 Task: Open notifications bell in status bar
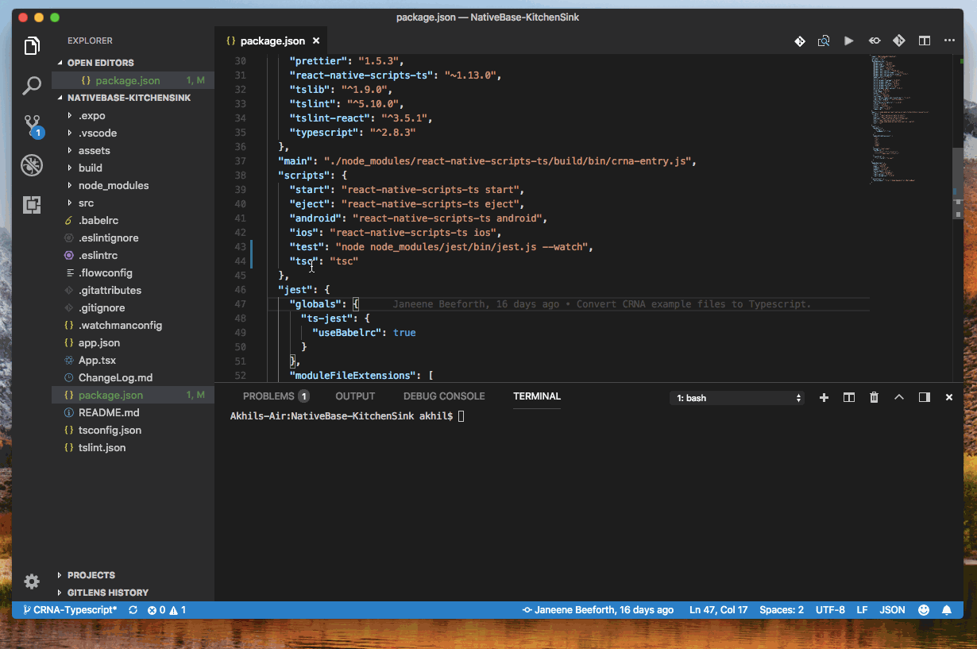tap(947, 610)
